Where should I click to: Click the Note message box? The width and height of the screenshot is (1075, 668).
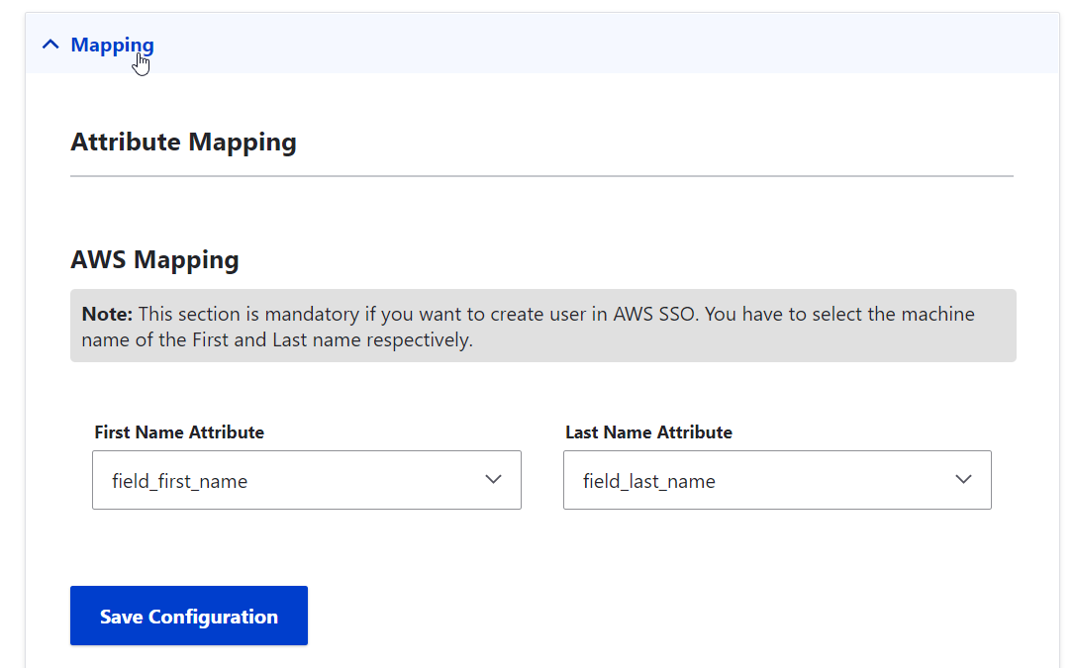click(542, 326)
